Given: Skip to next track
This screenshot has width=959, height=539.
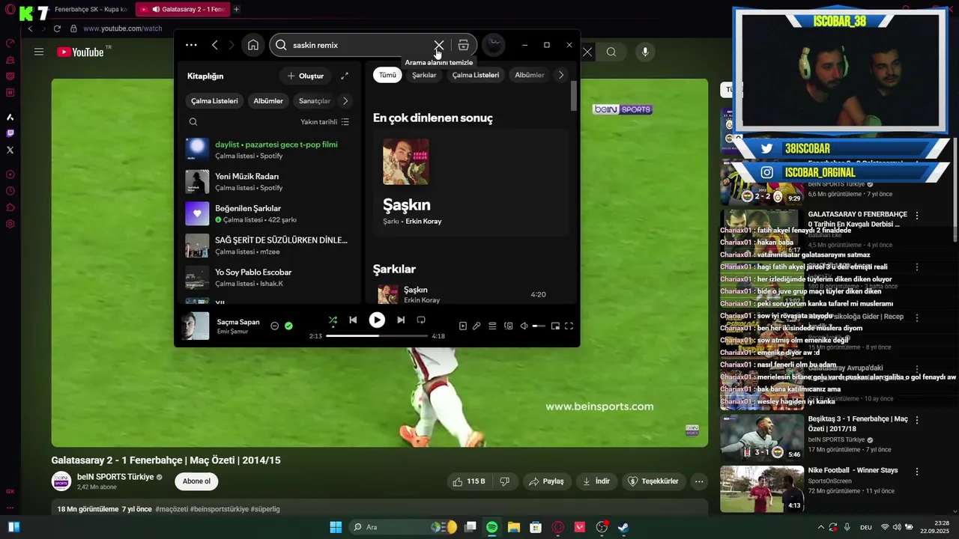Looking at the screenshot, I should 401,320.
